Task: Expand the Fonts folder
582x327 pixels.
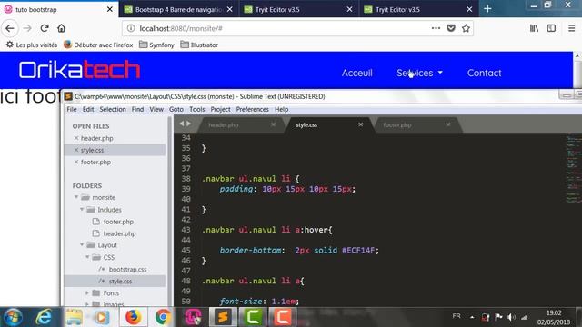Action: click(x=87, y=292)
